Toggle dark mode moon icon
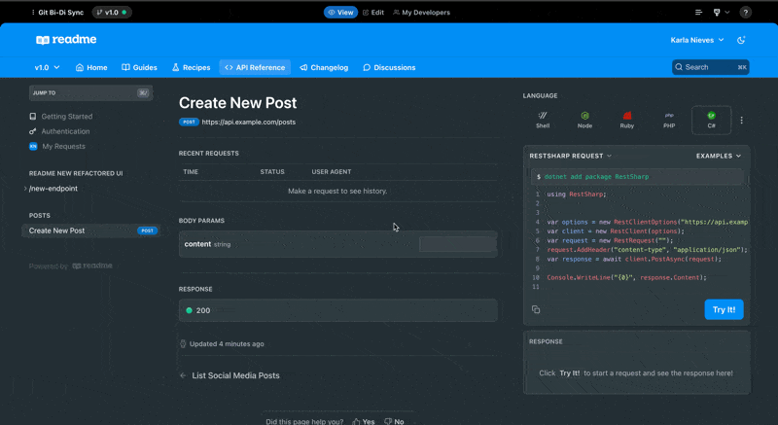 (741, 40)
